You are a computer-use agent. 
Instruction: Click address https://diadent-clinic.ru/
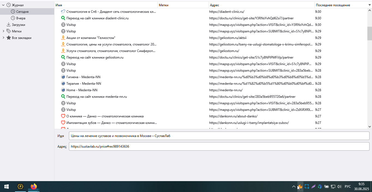(227, 11)
